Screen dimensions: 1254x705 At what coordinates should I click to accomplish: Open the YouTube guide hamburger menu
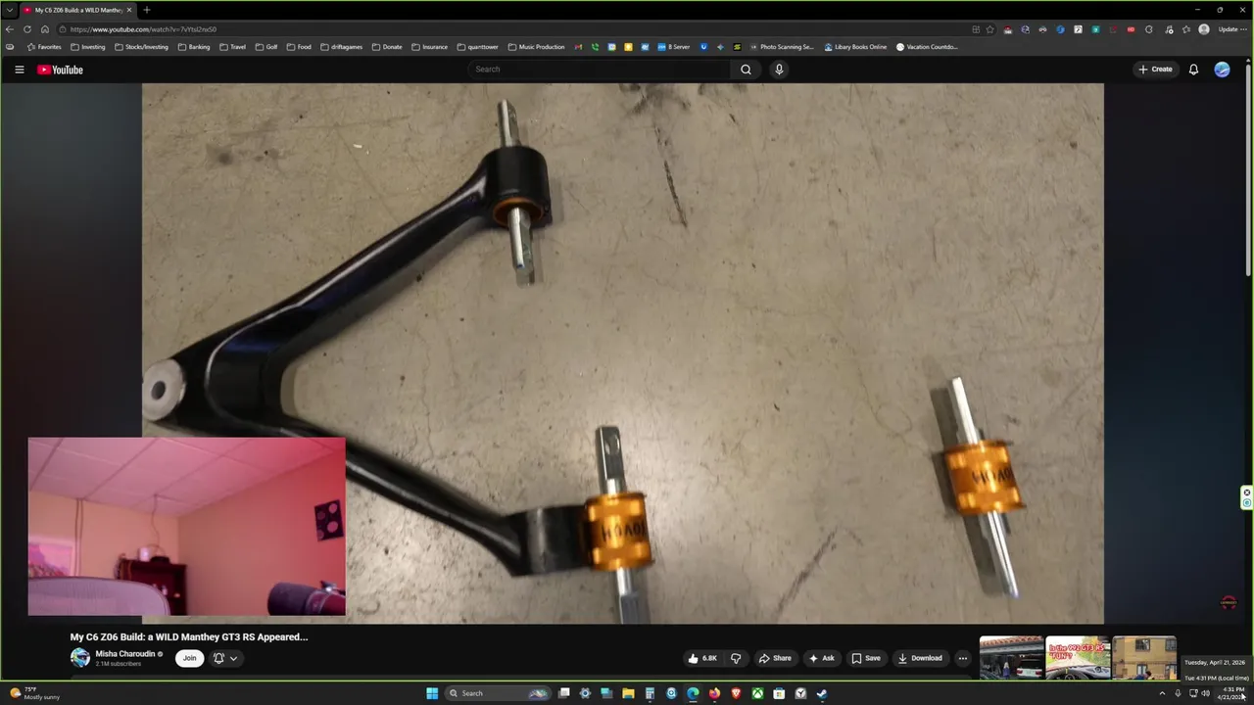point(19,70)
